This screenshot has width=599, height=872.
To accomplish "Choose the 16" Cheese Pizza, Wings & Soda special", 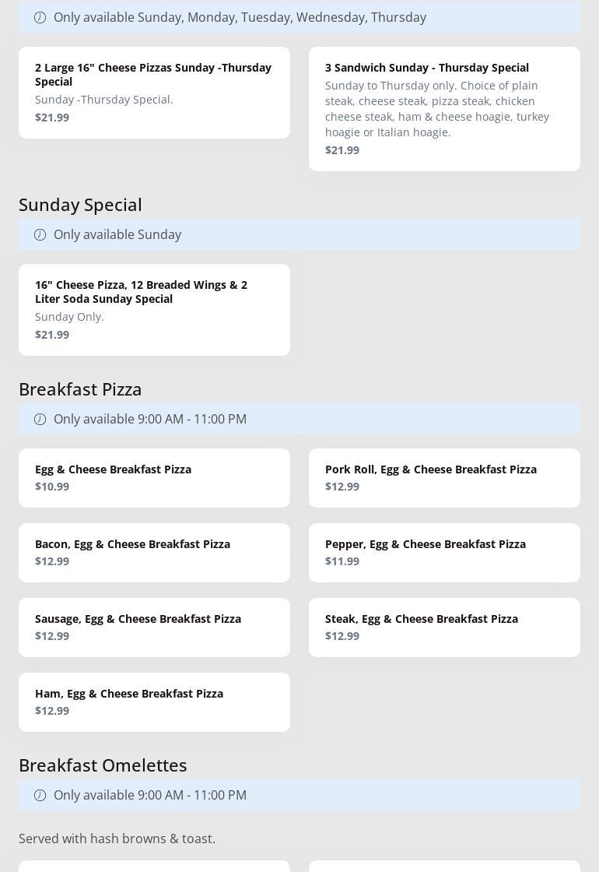I will (154, 309).
